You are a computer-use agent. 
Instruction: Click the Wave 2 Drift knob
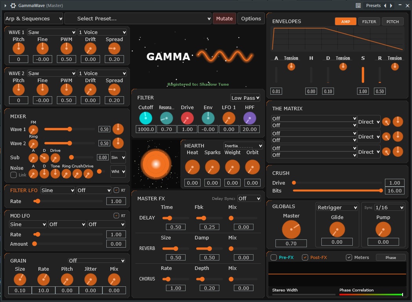pyautogui.click(x=90, y=90)
